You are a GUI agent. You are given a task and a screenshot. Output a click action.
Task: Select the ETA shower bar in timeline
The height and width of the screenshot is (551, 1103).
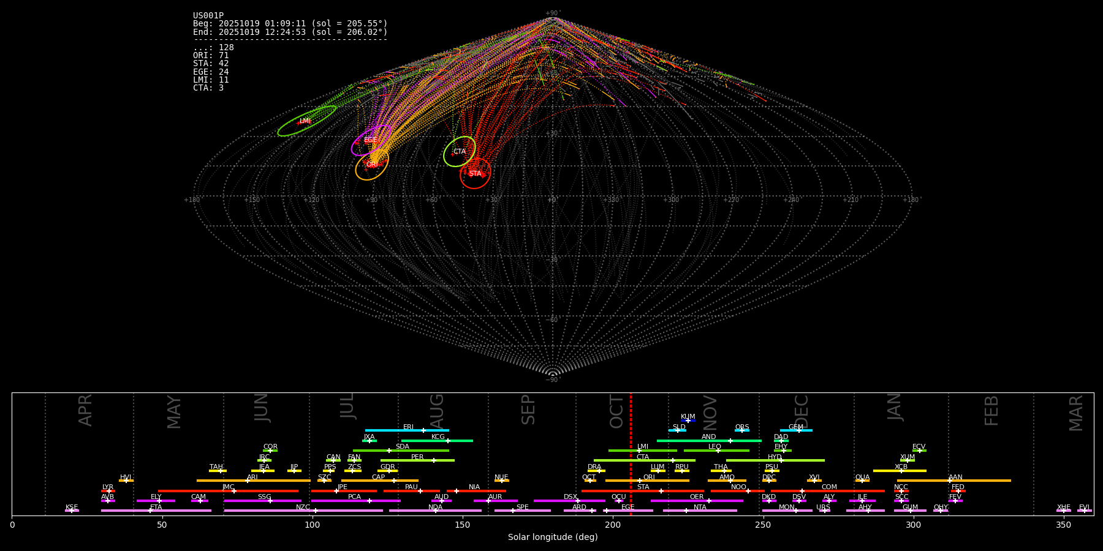click(156, 511)
